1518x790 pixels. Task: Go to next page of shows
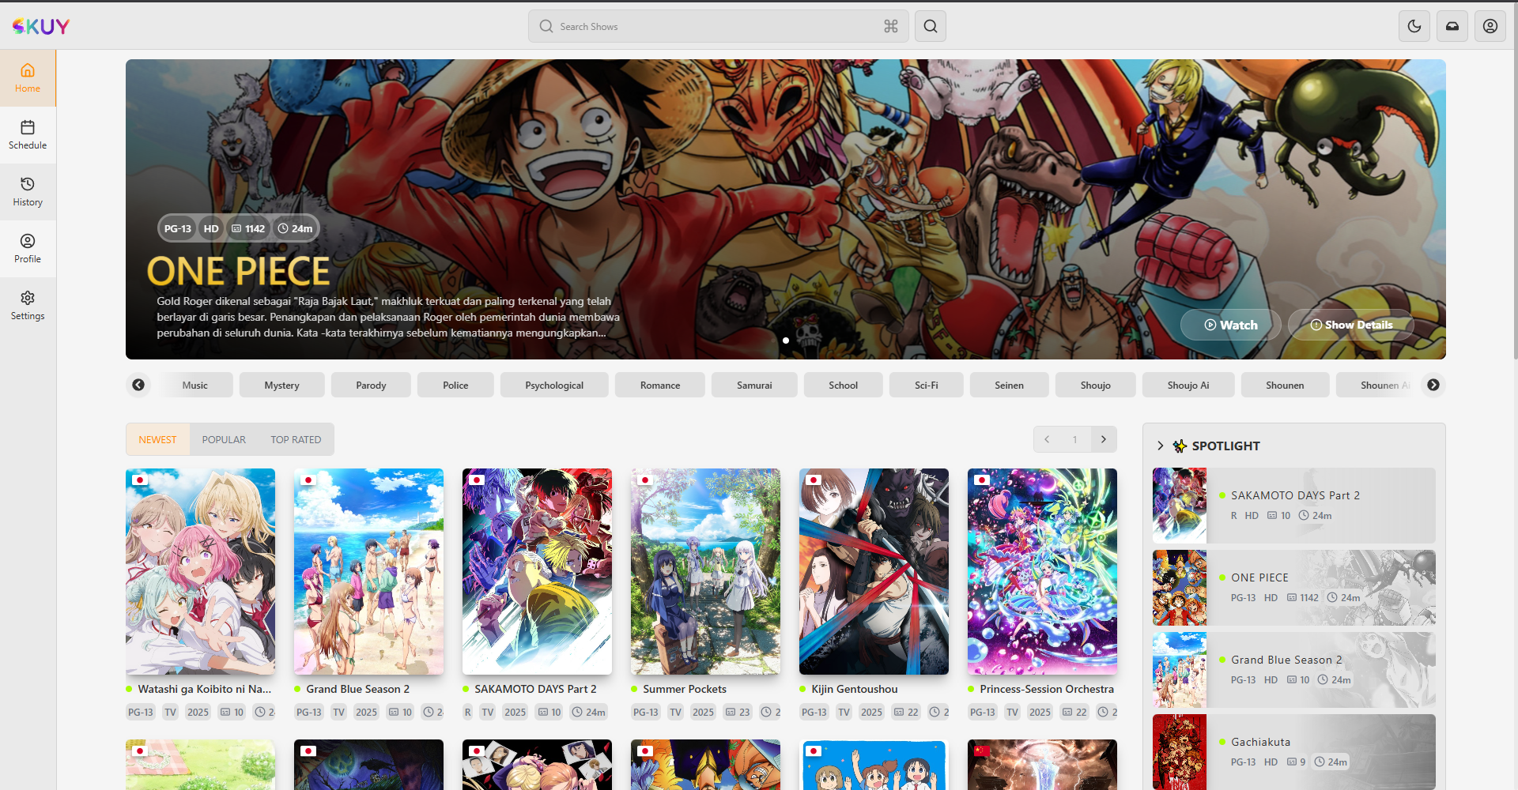pyautogui.click(x=1104, y=439)
